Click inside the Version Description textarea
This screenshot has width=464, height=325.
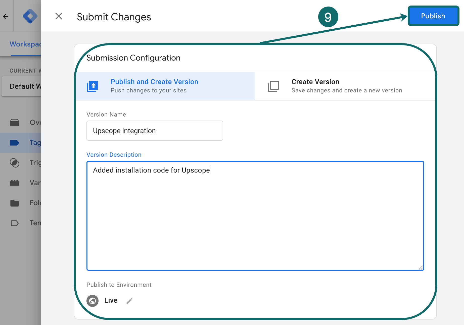[255, 215]
